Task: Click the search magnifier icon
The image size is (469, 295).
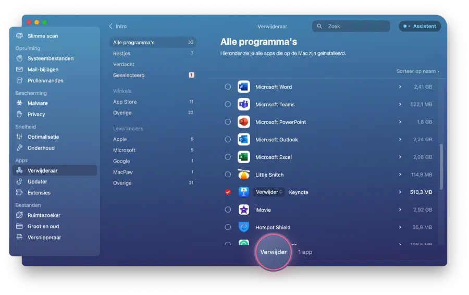Action: tap(319, 27)
